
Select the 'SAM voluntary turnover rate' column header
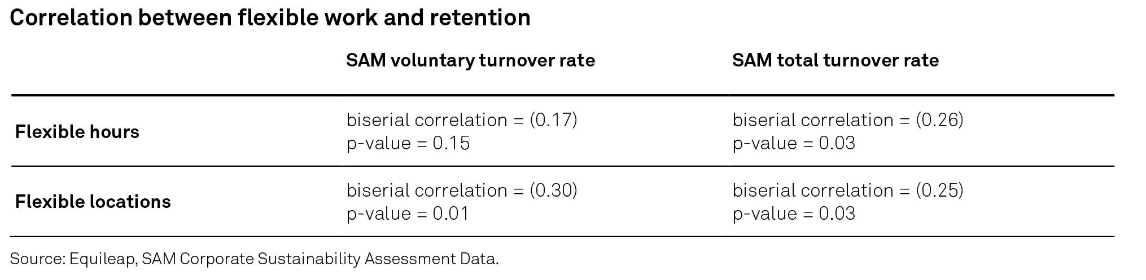click(x=470, y=60)
